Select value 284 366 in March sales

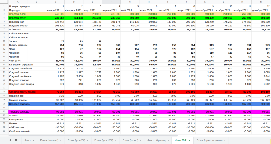93,18
